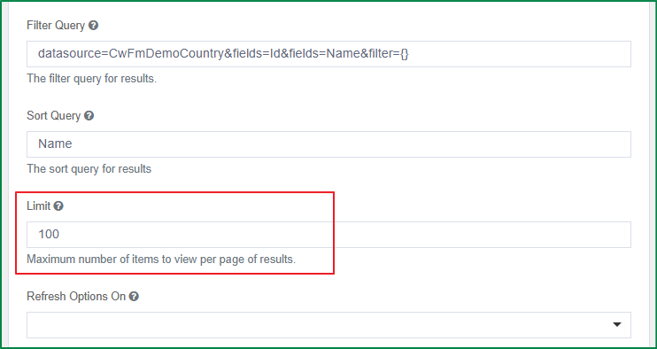Open the Refresh Options On dropdown

328,325
